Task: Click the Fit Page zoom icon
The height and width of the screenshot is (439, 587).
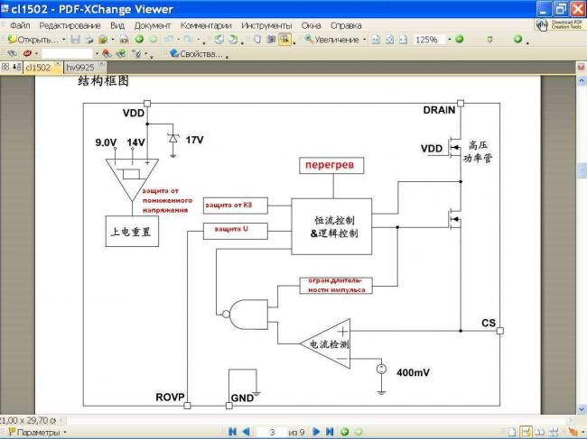Action: pos(389,40)
